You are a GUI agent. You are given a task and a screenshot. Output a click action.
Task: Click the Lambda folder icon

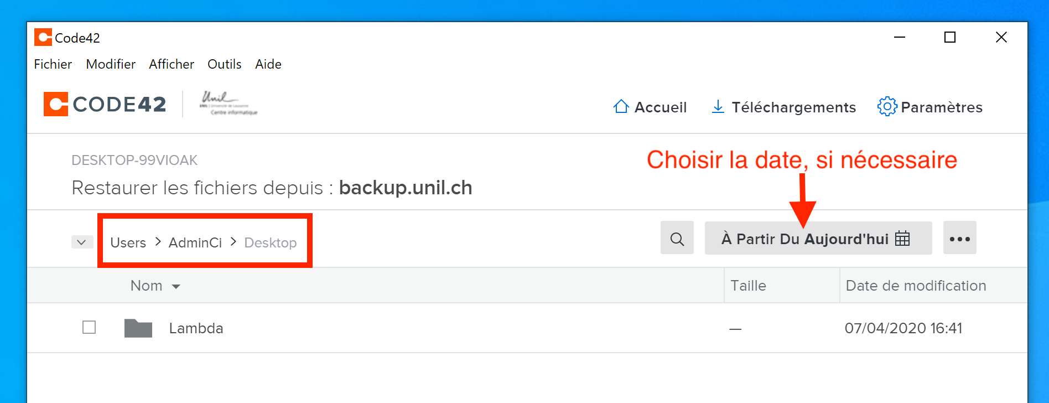138,328
